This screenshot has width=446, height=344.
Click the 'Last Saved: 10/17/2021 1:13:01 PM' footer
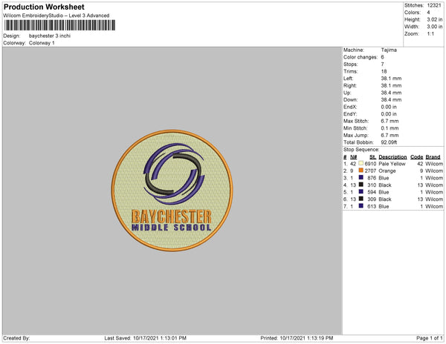[x=146, y=338]
